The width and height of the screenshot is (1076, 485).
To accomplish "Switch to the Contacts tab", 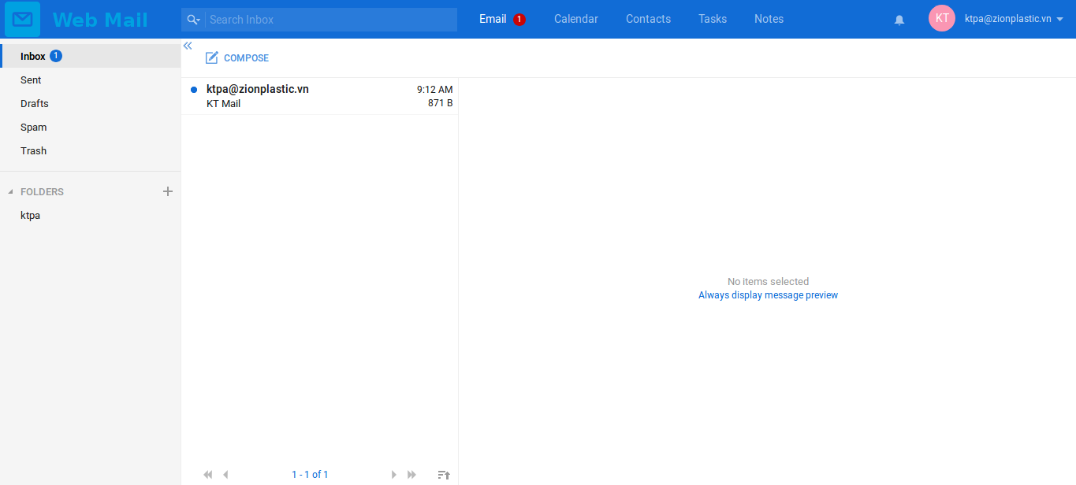I will pyautogui.click(x=648, y=19).
